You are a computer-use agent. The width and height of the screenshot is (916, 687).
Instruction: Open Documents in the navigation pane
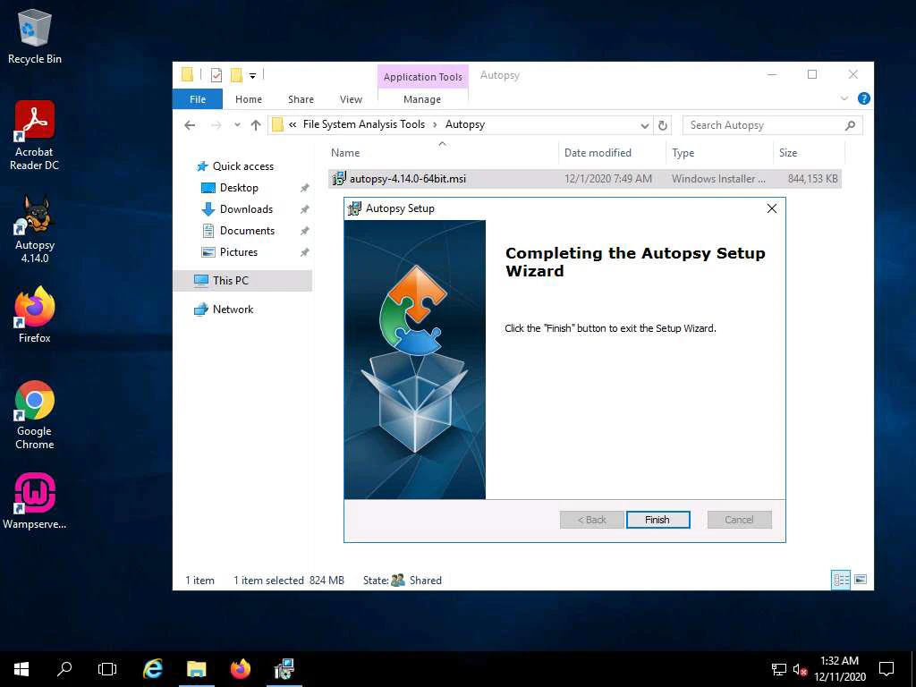tap(247, 231)
